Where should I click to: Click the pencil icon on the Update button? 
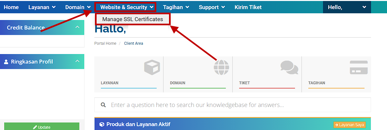[35, 127]
